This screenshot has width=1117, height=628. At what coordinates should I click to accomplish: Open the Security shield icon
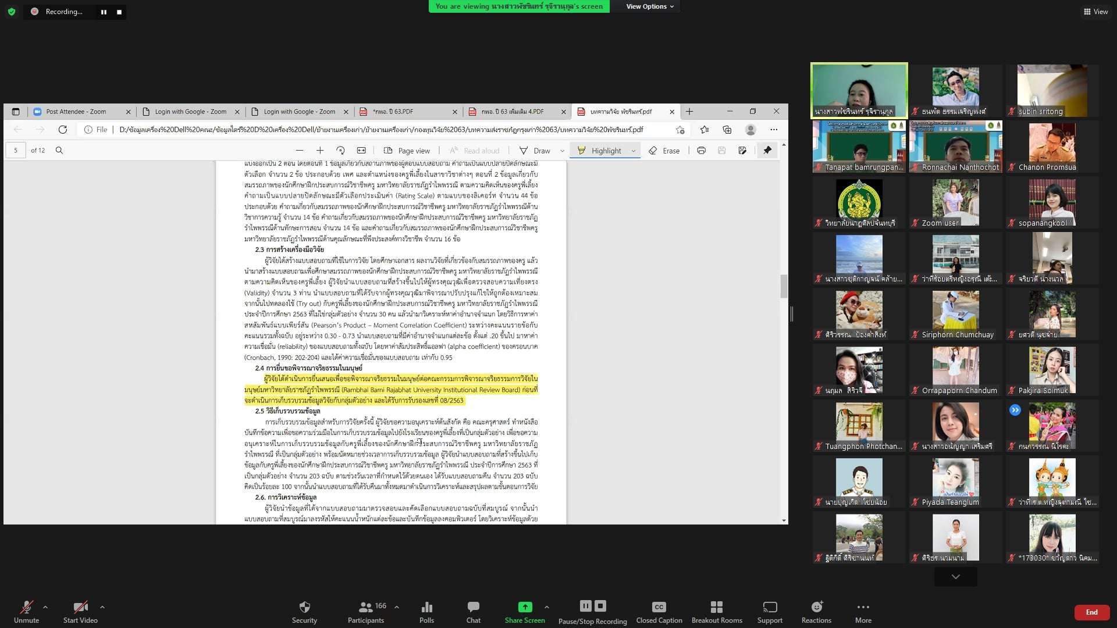click(x=304, y=607)
